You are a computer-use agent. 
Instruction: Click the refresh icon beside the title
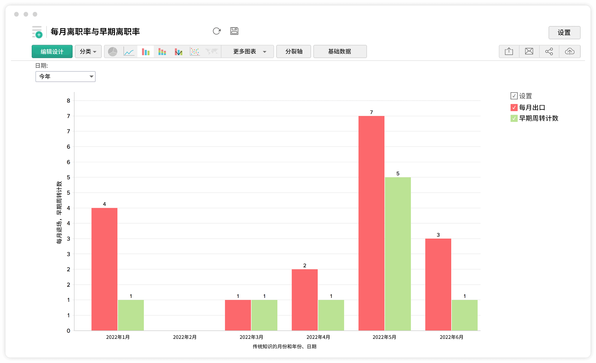pyautogui.click(x=217, y=31)
